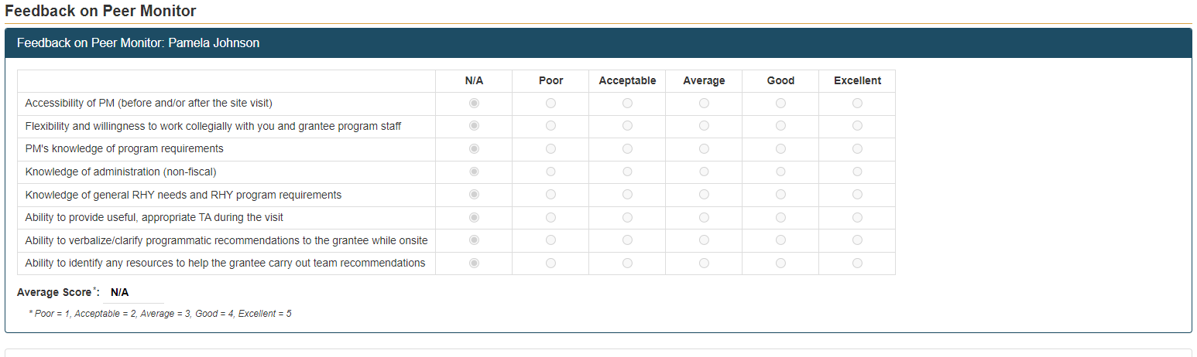Viewport: 1197px width, 357px height.
Task: Select N/A for Accessibility of PM
Action: [x=475, y=103]
